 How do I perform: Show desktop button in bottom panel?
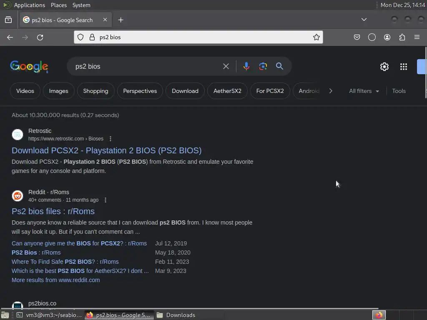coord(5,315)
